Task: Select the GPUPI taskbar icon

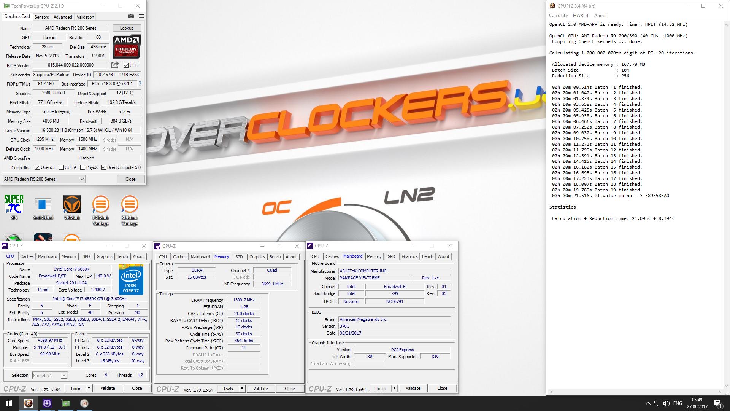Action: click(28, 403)
